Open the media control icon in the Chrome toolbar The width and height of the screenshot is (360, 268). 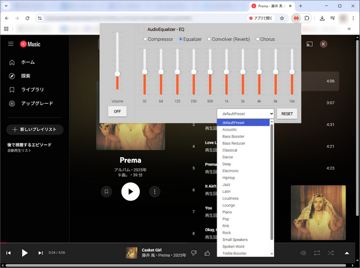tap(333, 18)
